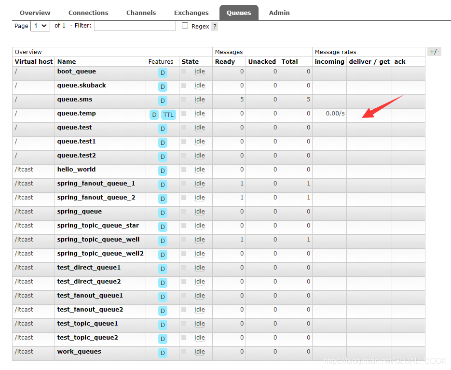Screen dimensions: 451x370
Task: Open the test_direct_queue2 queue
Action: [89, 282]
